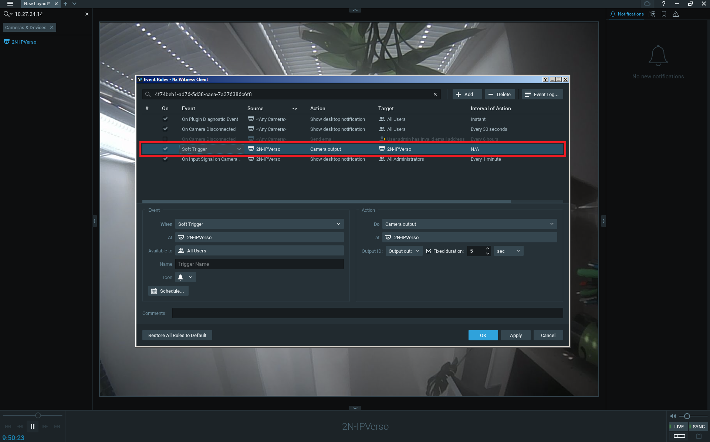Viewport: 710px width, 442px height.
Task: Pause the live playback
Action: pyautogui.click(x=33, y=426)
